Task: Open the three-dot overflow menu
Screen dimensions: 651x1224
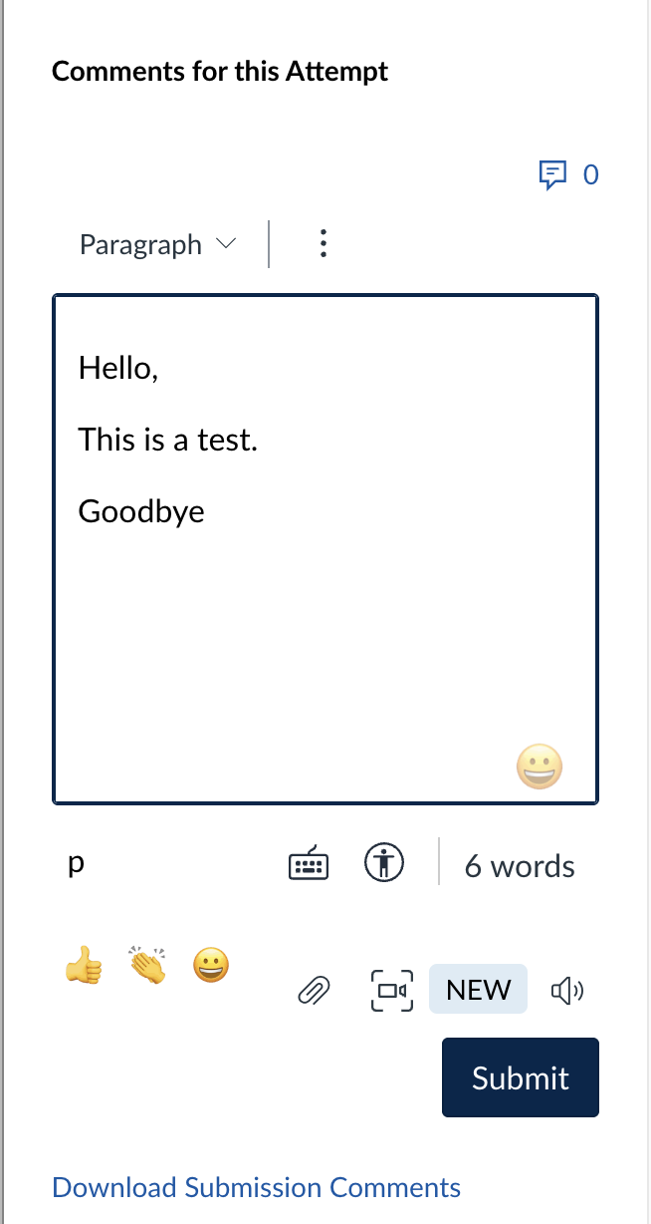Action: point(323,243)
